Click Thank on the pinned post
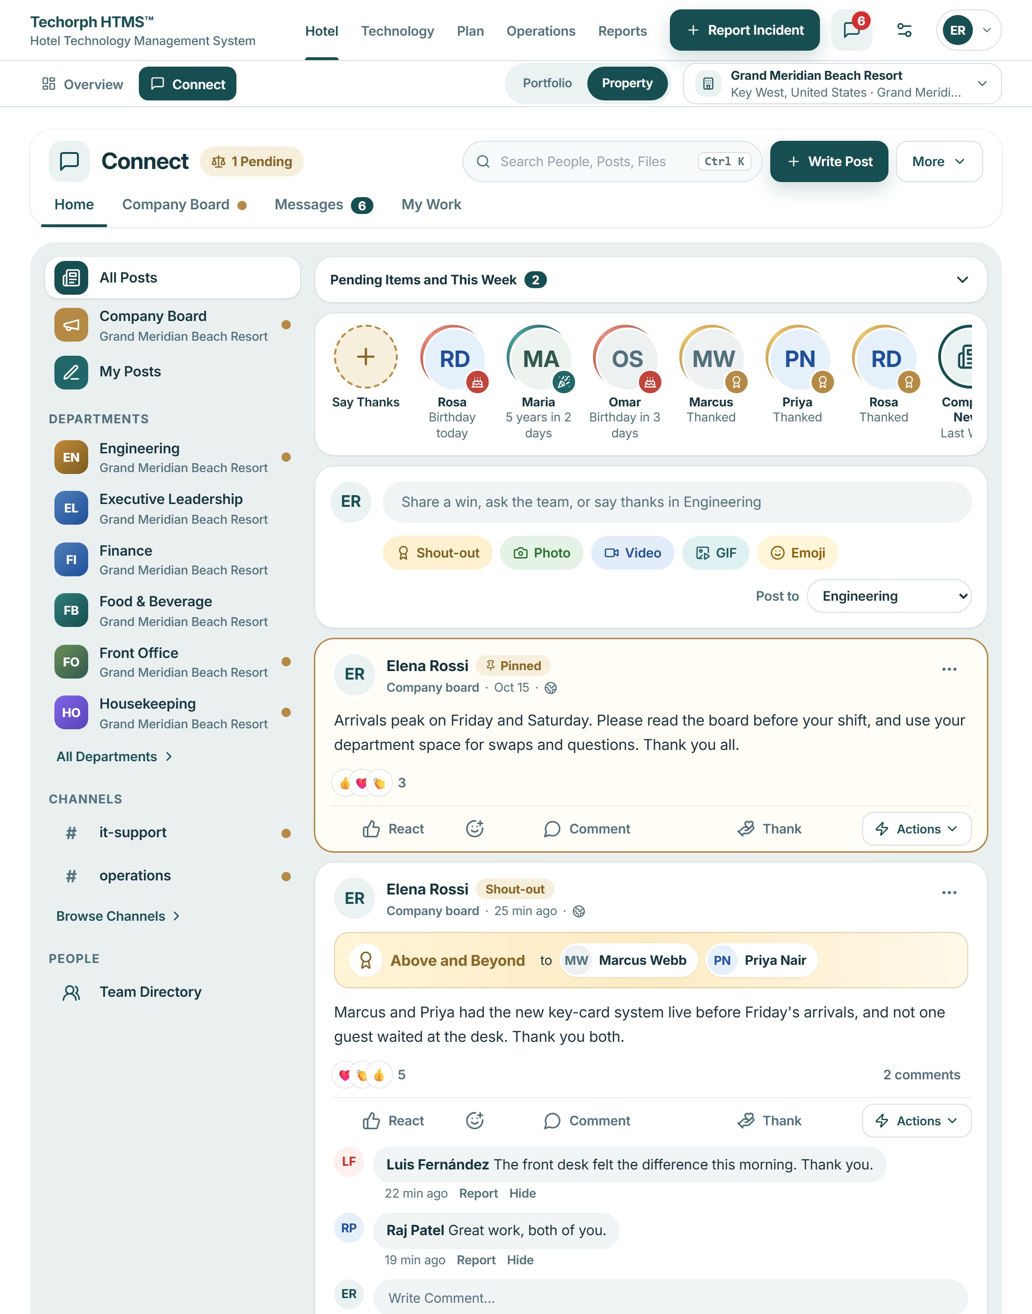This screenshot has height=1314, width=1032. click(x=769, y=829)
